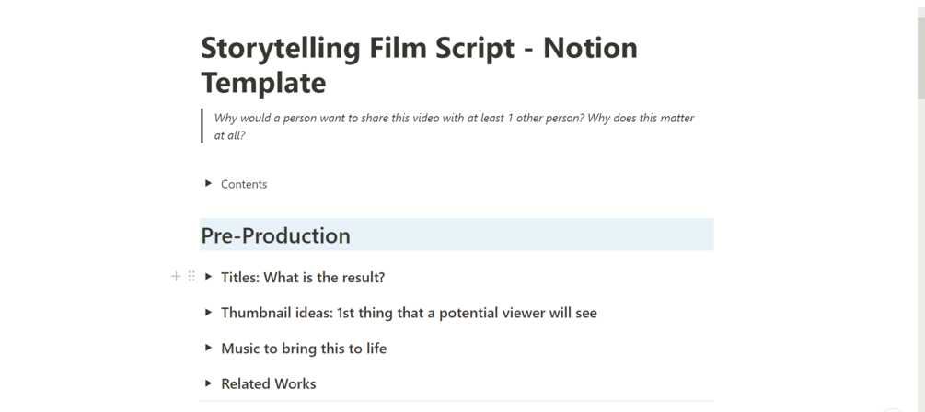Click the Contents label text

244,184
